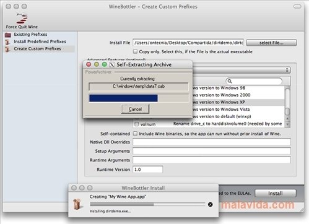309x224 pixels.
Task: Click the X11 icon in the Self-Extracting Archive title
Action: pos(112,64)
